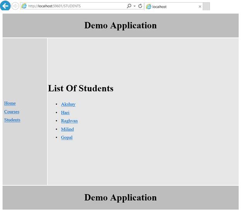Click the IE page icon in address bar
The height and width of the screenshot is (215, 241).
(x=24, y=6)
